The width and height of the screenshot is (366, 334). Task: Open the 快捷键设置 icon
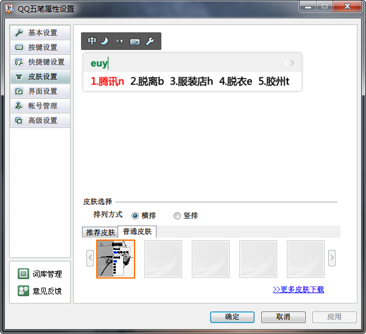pyautogui.click(x=19, y=62)
